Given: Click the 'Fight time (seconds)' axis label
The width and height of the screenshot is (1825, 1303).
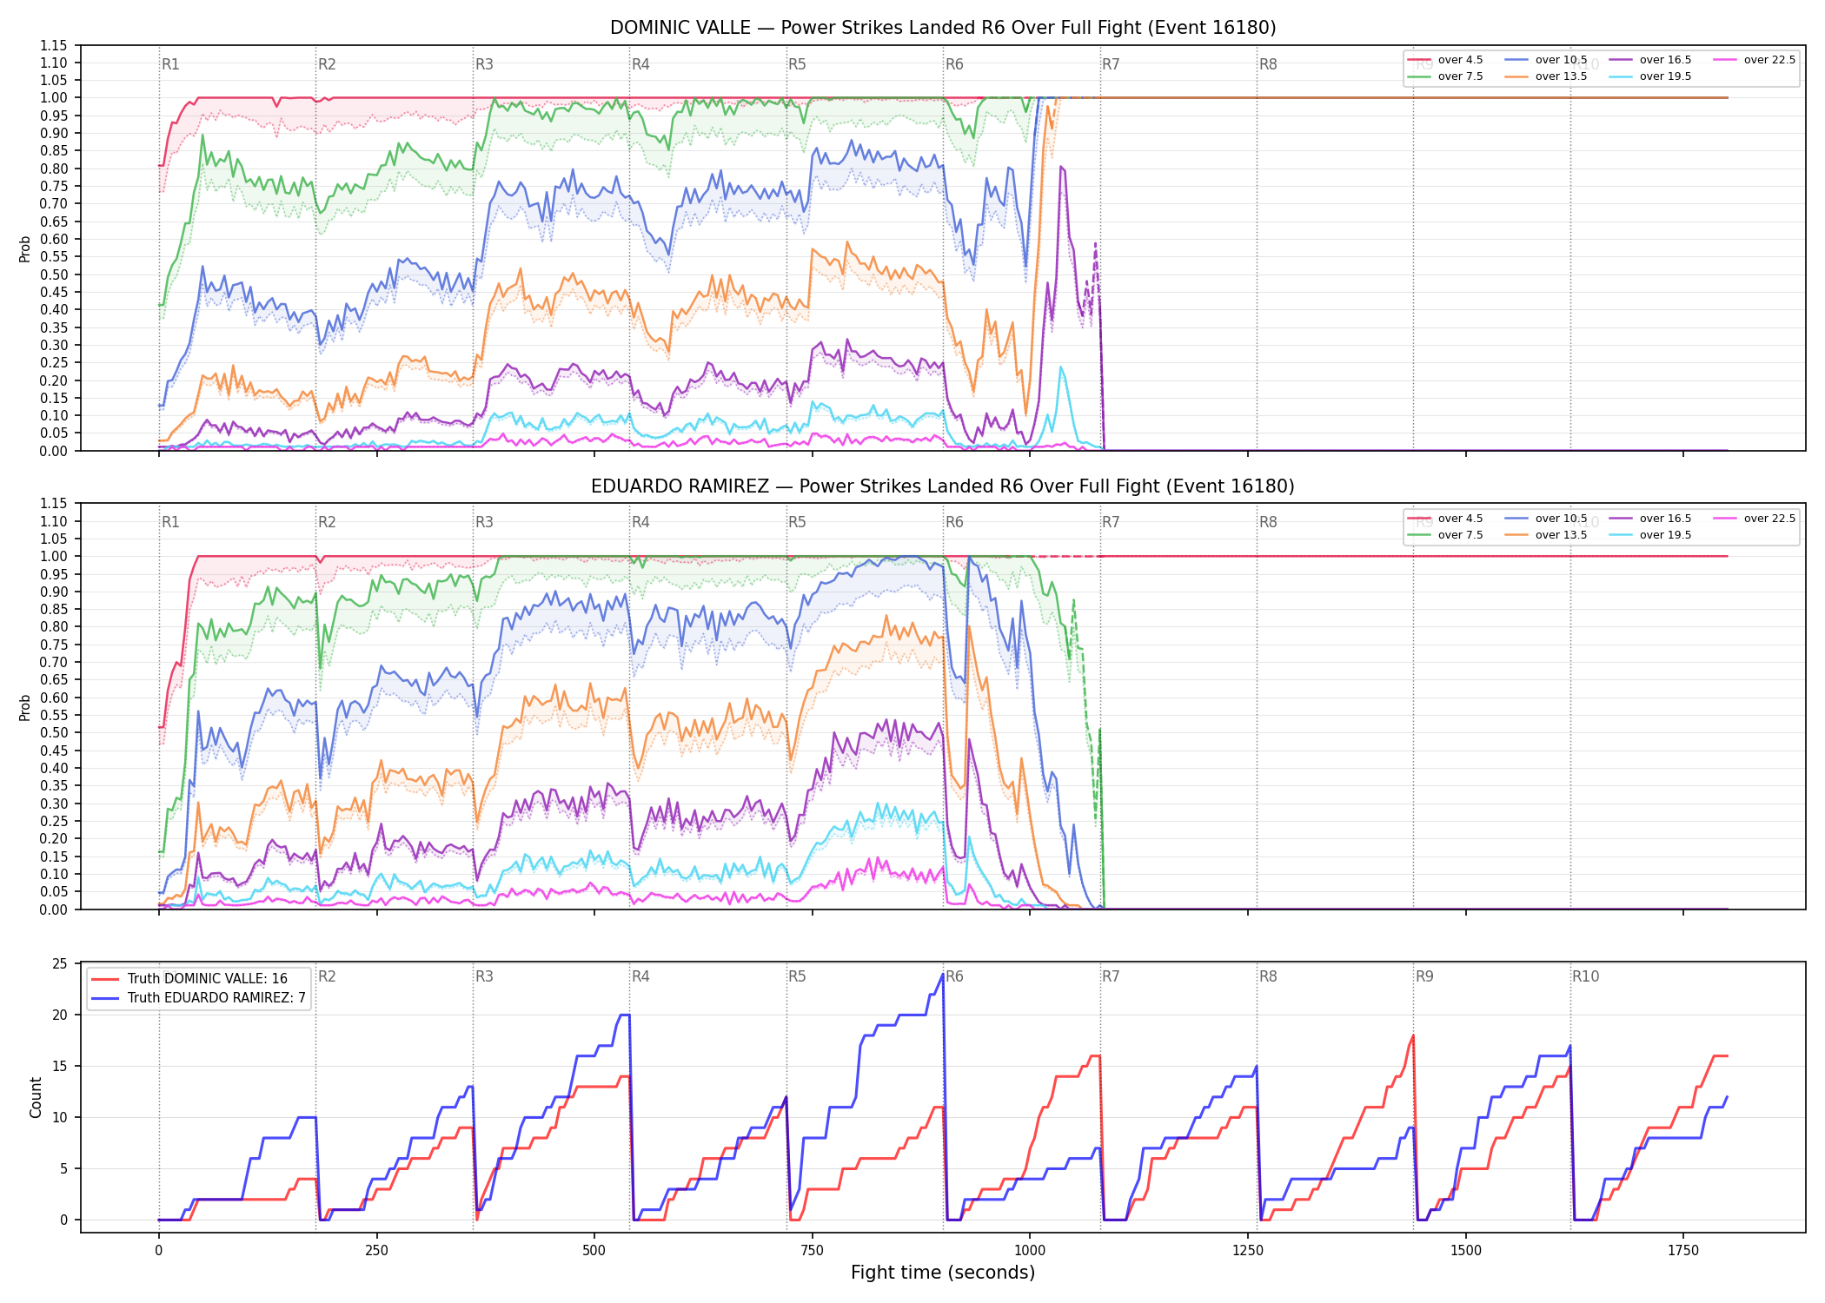Looking at the screenshot, I should point(943,1273).
